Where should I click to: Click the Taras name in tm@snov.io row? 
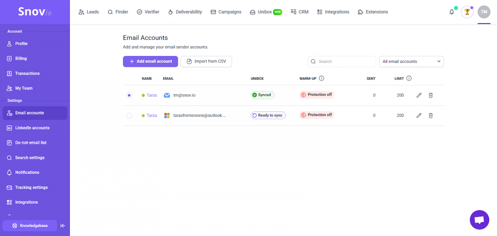tap(152, 95)
